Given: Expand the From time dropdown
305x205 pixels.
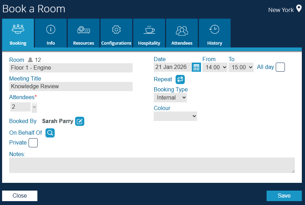Looking at the screenshot, I should point(215,67).
